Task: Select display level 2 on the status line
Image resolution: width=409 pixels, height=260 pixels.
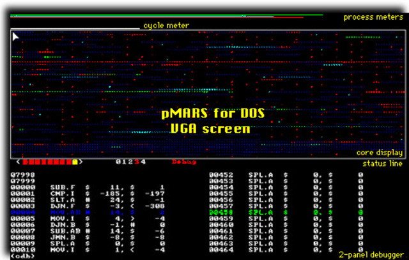Action: (130, 162)
